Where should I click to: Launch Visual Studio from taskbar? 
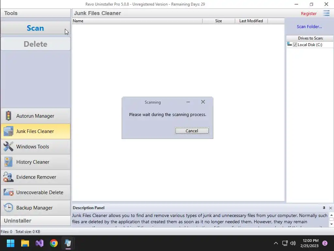[x=39, y=243]
